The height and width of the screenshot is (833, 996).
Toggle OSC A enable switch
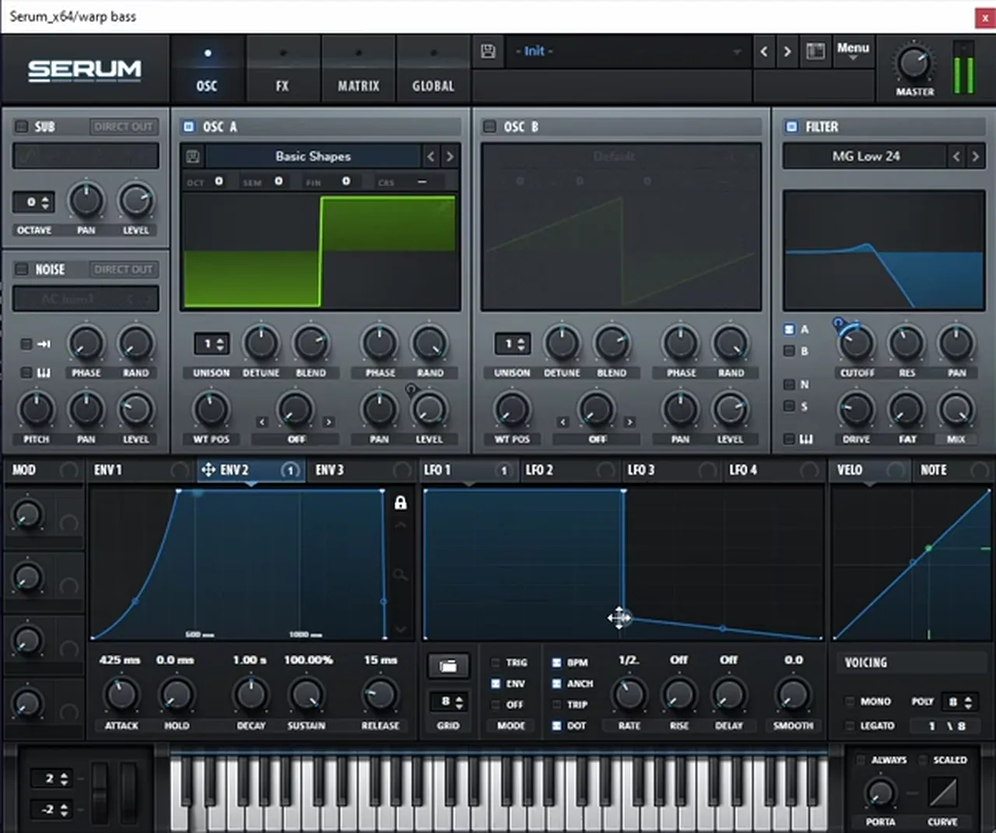188,126
